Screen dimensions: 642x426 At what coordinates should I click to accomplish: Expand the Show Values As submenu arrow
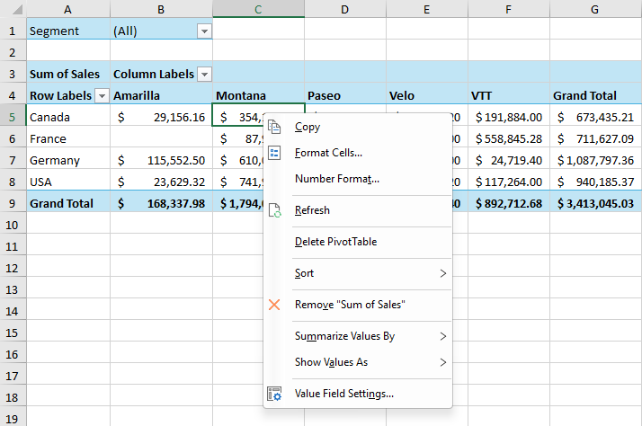point(443,362)
